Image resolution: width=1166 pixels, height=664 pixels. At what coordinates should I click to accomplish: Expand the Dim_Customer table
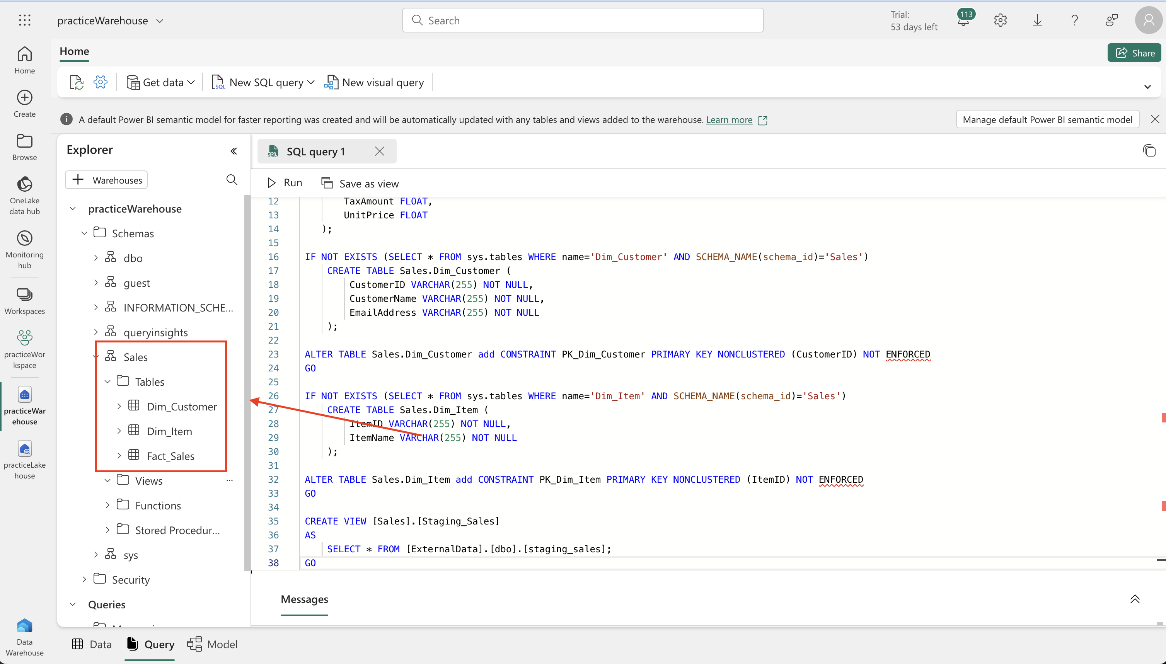(x=119, y=406)
